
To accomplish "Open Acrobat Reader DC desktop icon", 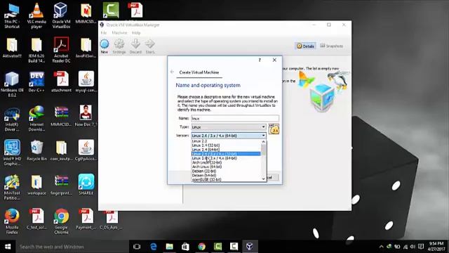I will click(x=61, y=50).
